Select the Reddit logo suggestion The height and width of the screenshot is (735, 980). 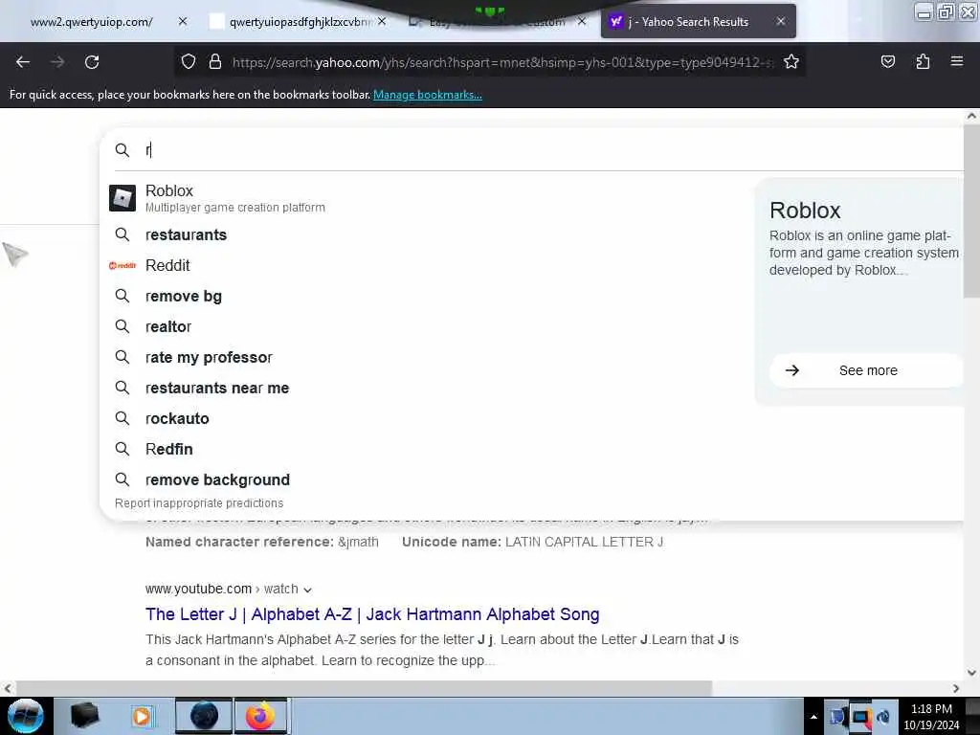coord(122,266)
